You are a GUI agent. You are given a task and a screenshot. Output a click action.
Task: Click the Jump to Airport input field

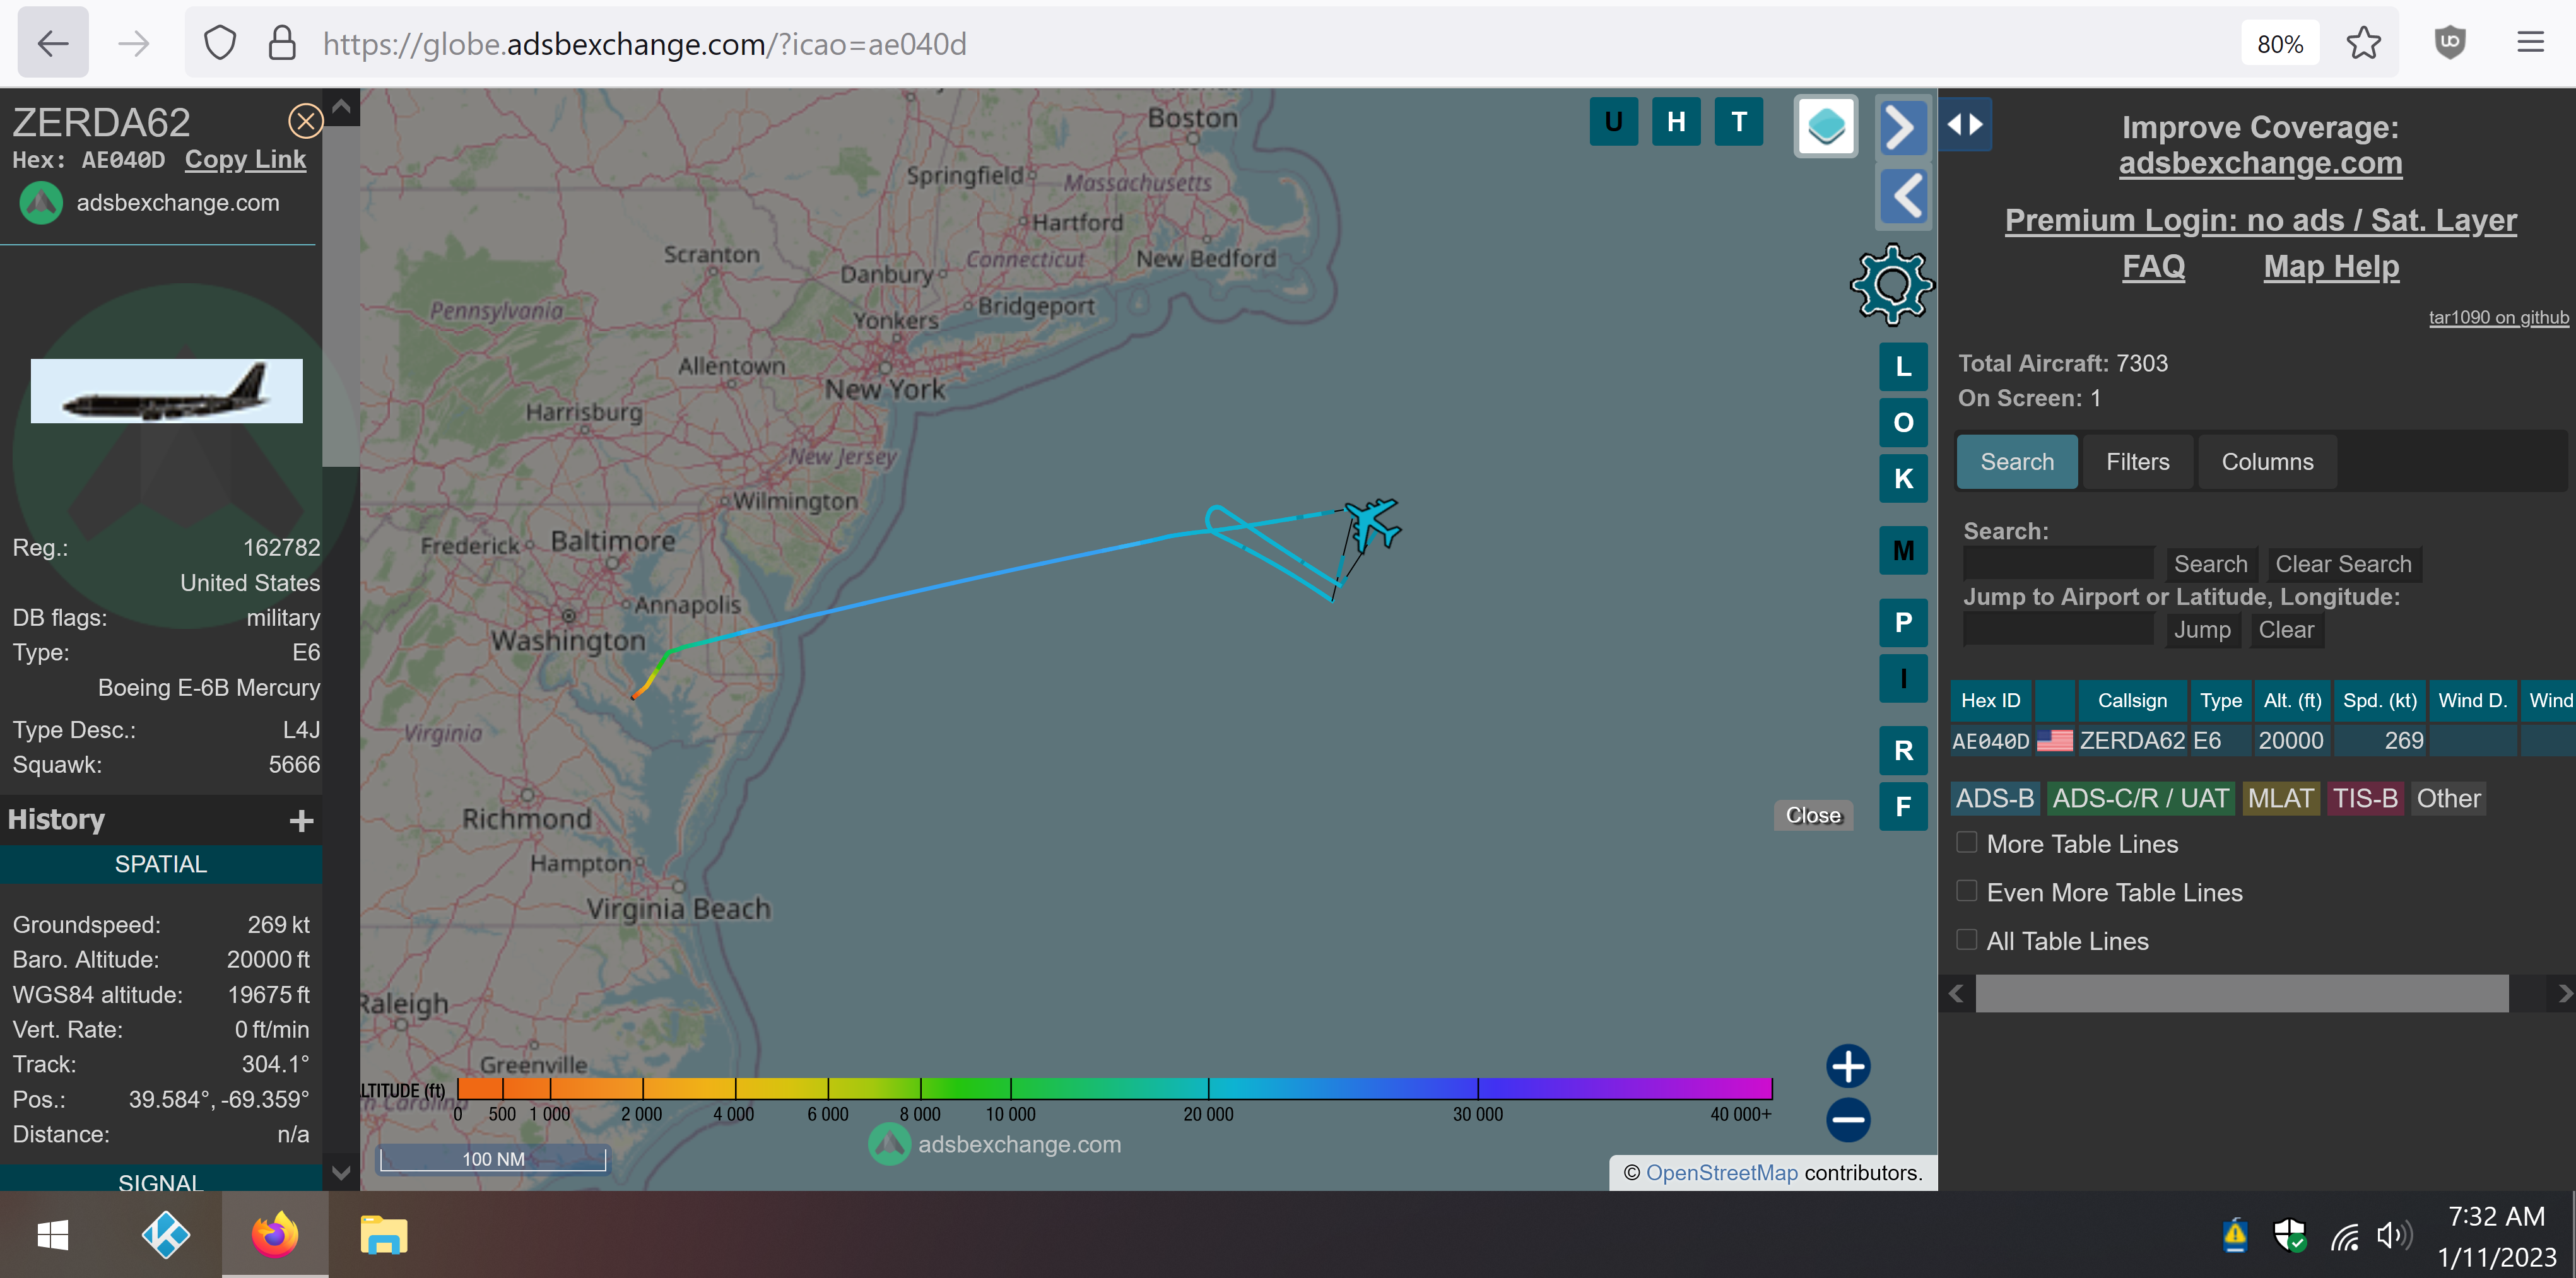(x=2058, y=629)
